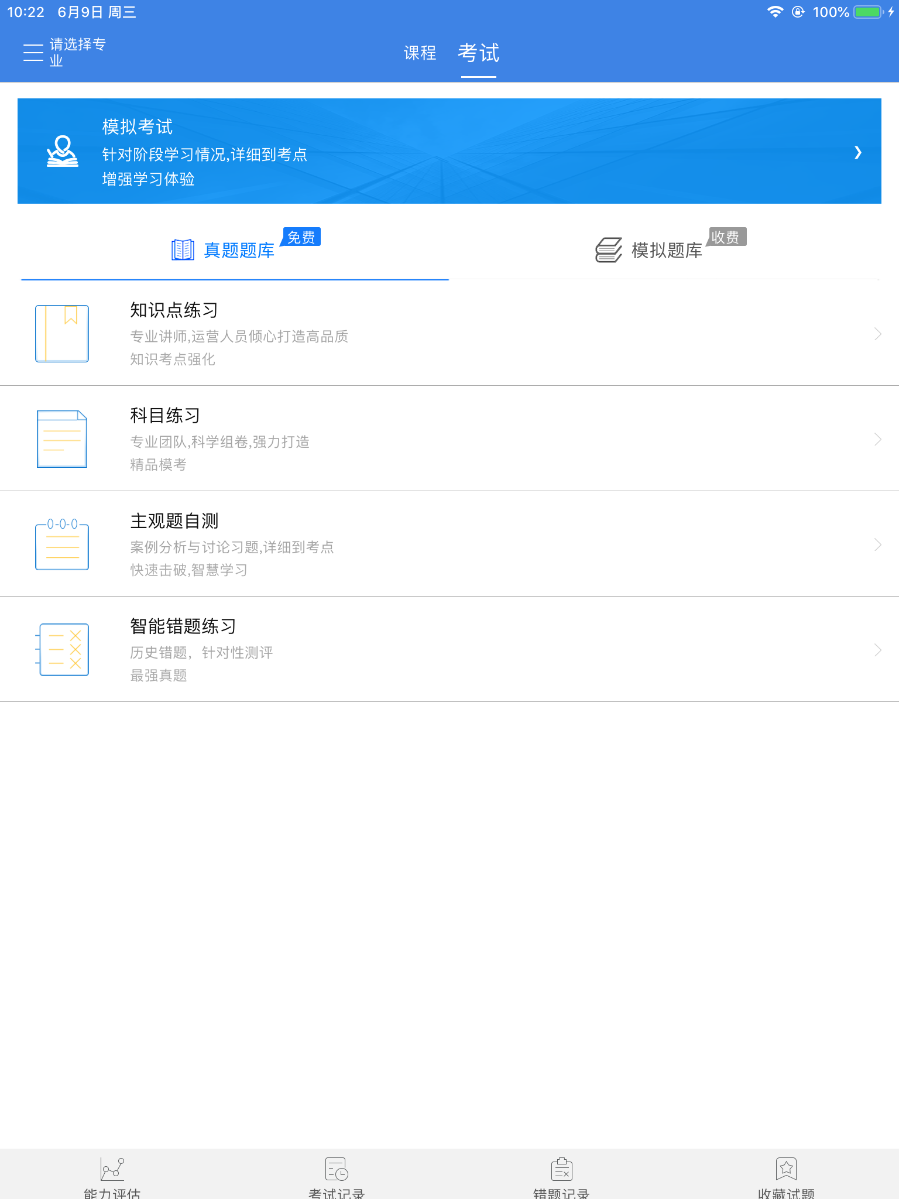
Task: Tap the 免费 badge
Action: (x=301, y=237)
